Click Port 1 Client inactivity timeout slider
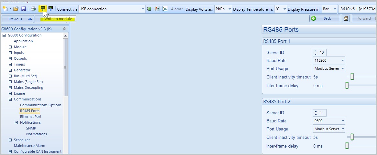This screenshot has height=155, width=377. click(x=352, y=77)
